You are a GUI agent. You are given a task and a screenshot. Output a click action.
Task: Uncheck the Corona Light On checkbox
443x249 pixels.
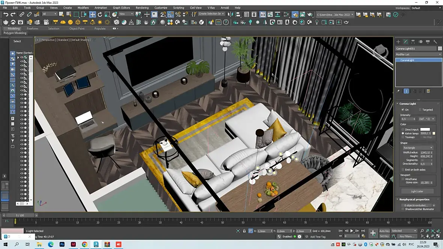point(403,110)
